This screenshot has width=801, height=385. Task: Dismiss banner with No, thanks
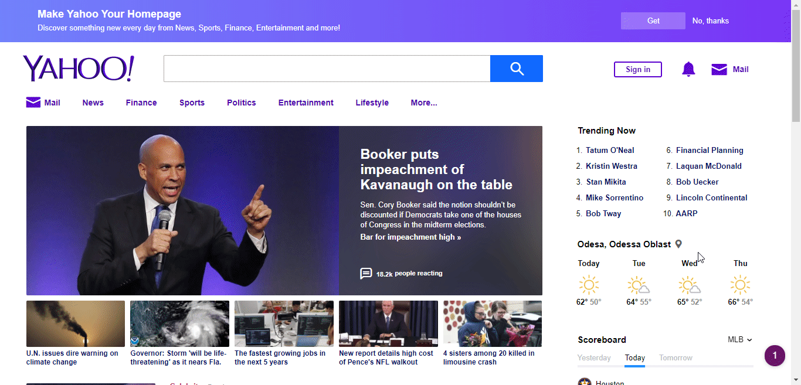710,21
